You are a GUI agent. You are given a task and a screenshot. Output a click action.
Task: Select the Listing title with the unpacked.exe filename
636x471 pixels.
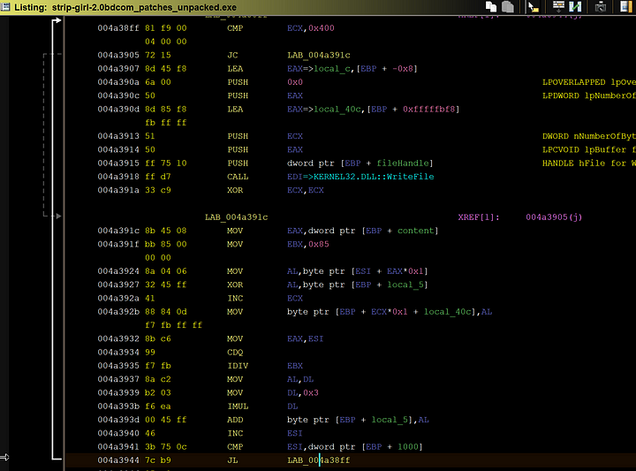[x=125, y=7]
